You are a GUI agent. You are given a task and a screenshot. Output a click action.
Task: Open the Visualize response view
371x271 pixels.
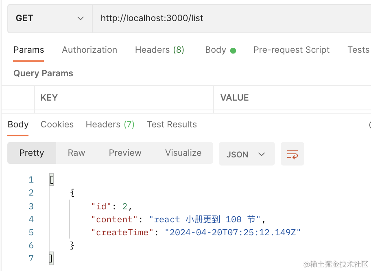pos(183,153)
